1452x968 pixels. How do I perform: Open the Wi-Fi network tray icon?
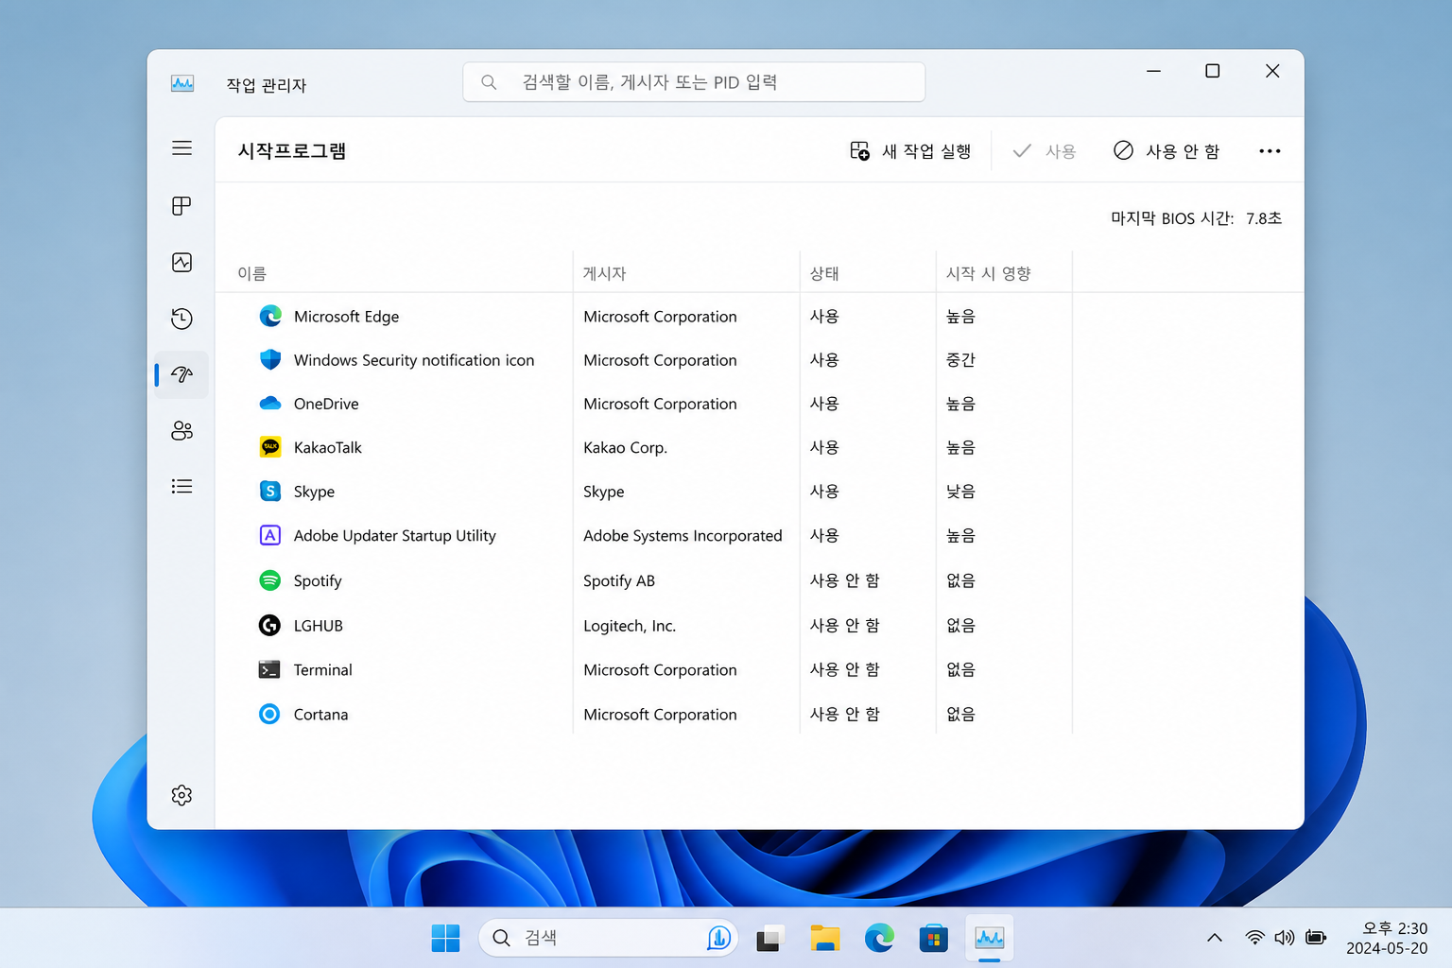click(1254, 938)
